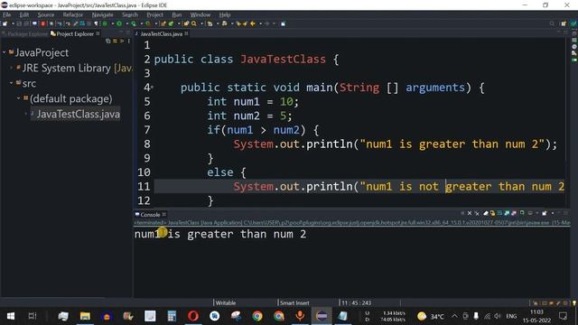Toggle Word Wrap in Console toolbar
The height and width of the screenshot is (325, 578).
click(499, 213)
